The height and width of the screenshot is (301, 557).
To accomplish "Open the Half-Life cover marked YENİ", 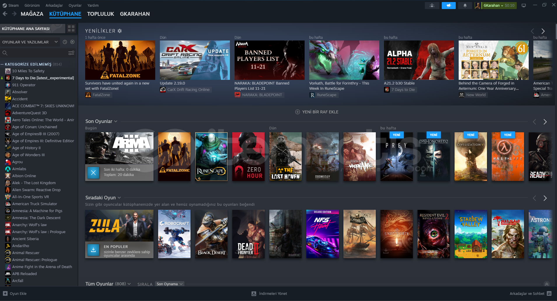I will pos(508,157).
